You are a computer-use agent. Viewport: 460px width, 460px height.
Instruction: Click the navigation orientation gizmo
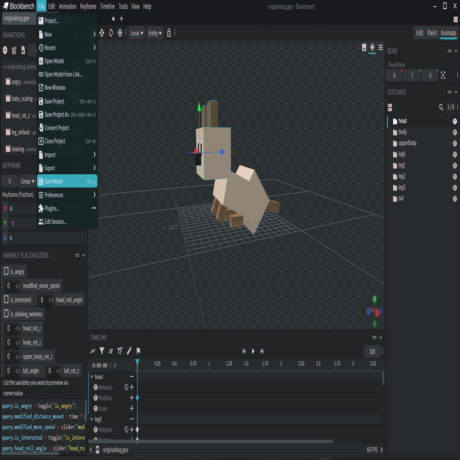tap(374, 311)
